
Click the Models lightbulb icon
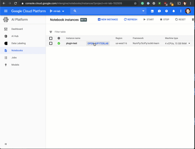6,65
